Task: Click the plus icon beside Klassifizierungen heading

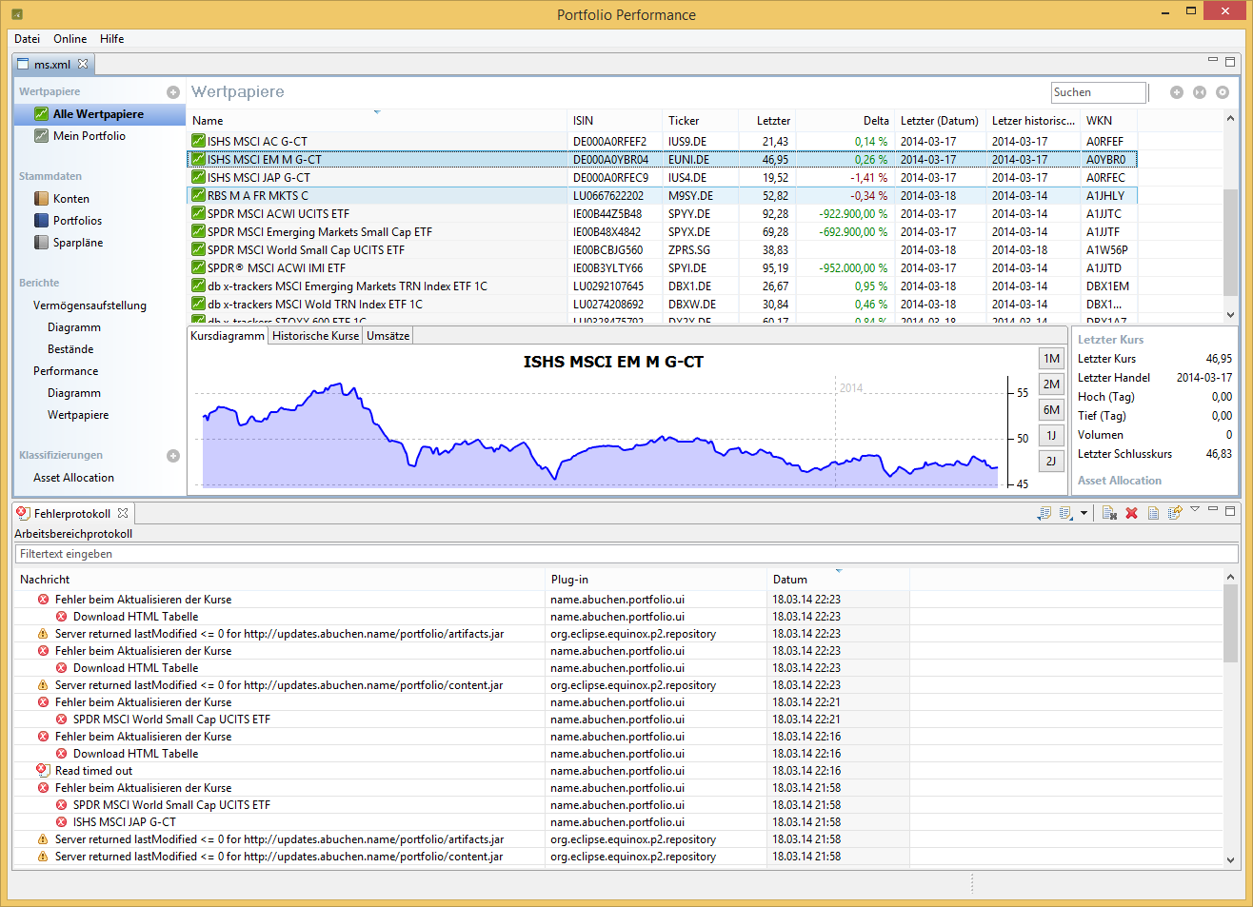Action: [173, 456]
